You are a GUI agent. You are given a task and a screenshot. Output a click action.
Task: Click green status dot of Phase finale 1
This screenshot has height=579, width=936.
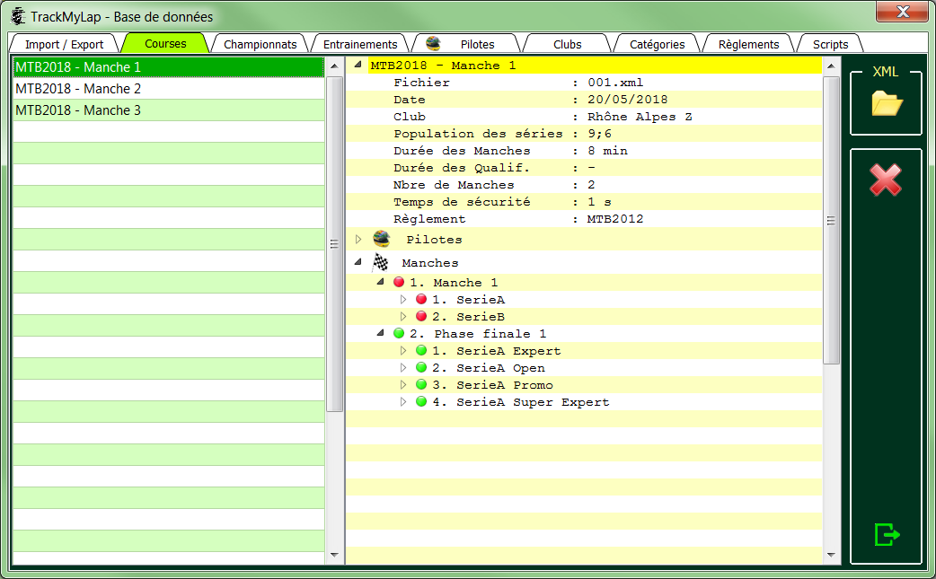[399, 333]
